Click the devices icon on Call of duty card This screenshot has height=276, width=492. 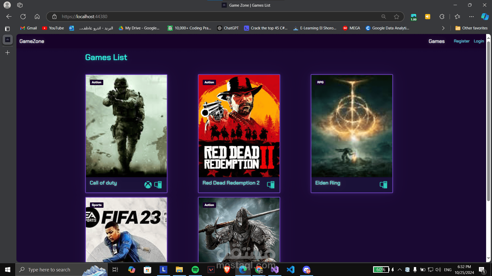(158, 185)
